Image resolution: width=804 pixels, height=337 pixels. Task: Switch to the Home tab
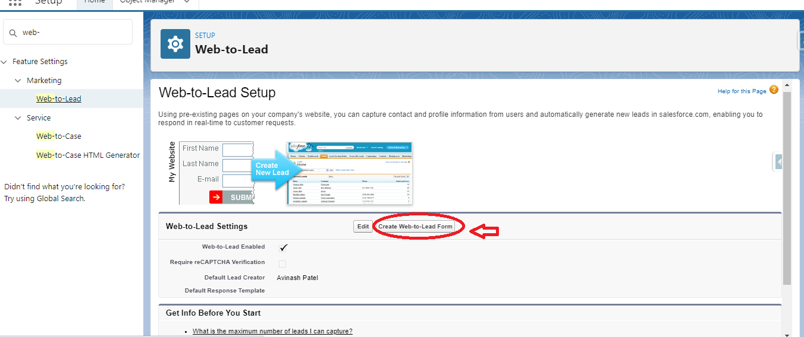94,2
